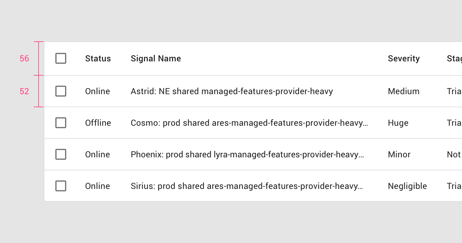Click the Severity column header
This screenshot has height=243, width=462.
pyautogui.click(x=404, y=58)
